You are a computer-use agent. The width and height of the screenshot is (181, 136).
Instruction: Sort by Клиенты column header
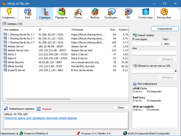(123, 30)
